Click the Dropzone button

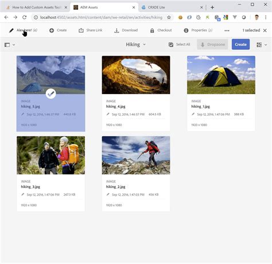[x=212, y=44]
